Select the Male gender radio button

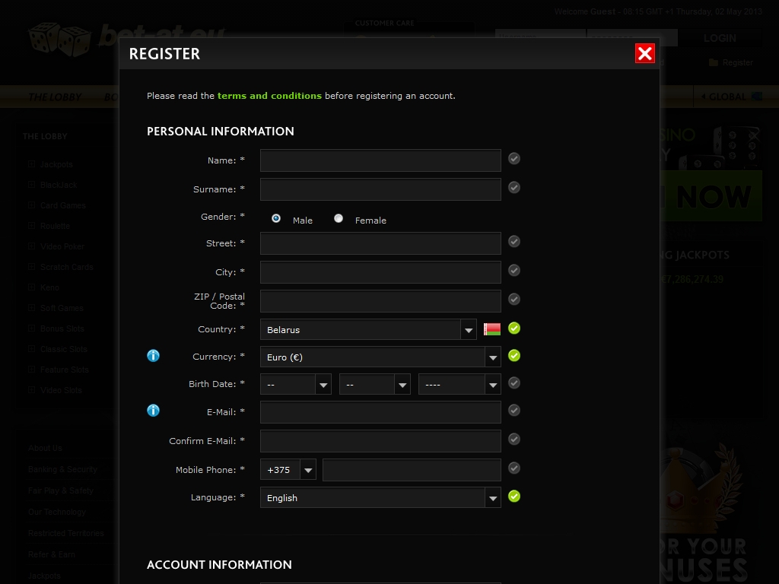pos(276,219)
